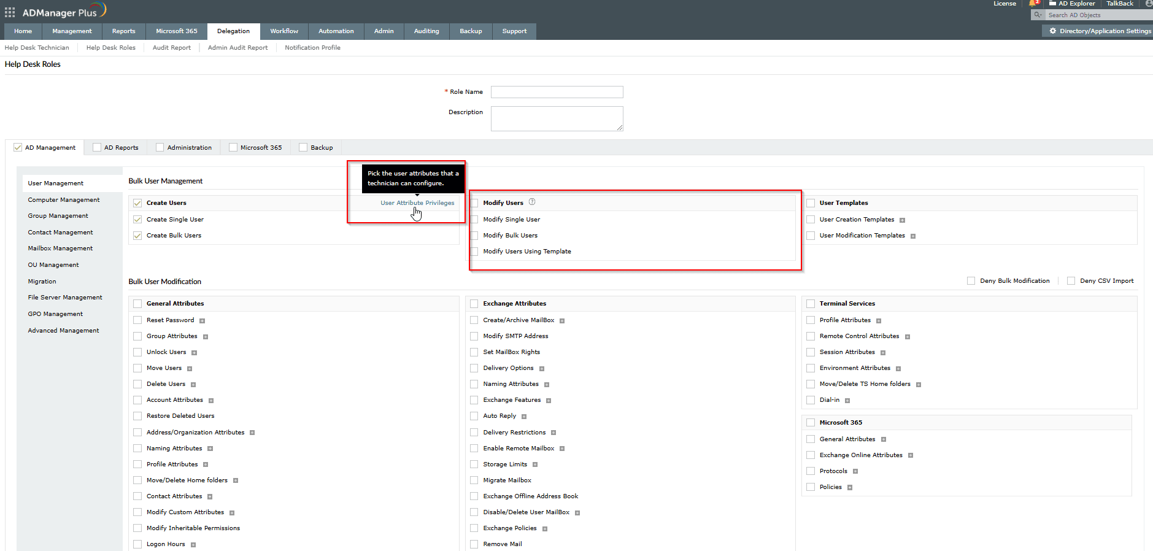This screenshot has height=551, width=1153.
Task: Open the app launcher grid icon
Action: pyautogui.click(x=10, y=12)
